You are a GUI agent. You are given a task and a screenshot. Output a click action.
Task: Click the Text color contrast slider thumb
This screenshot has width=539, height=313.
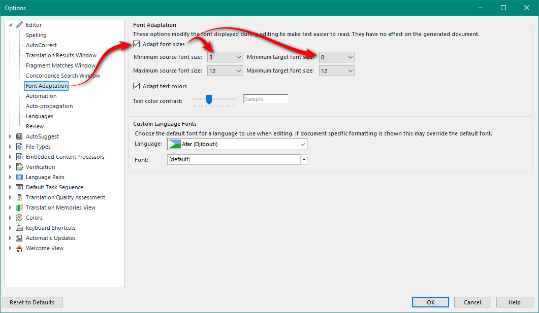(x=209, y=99)
